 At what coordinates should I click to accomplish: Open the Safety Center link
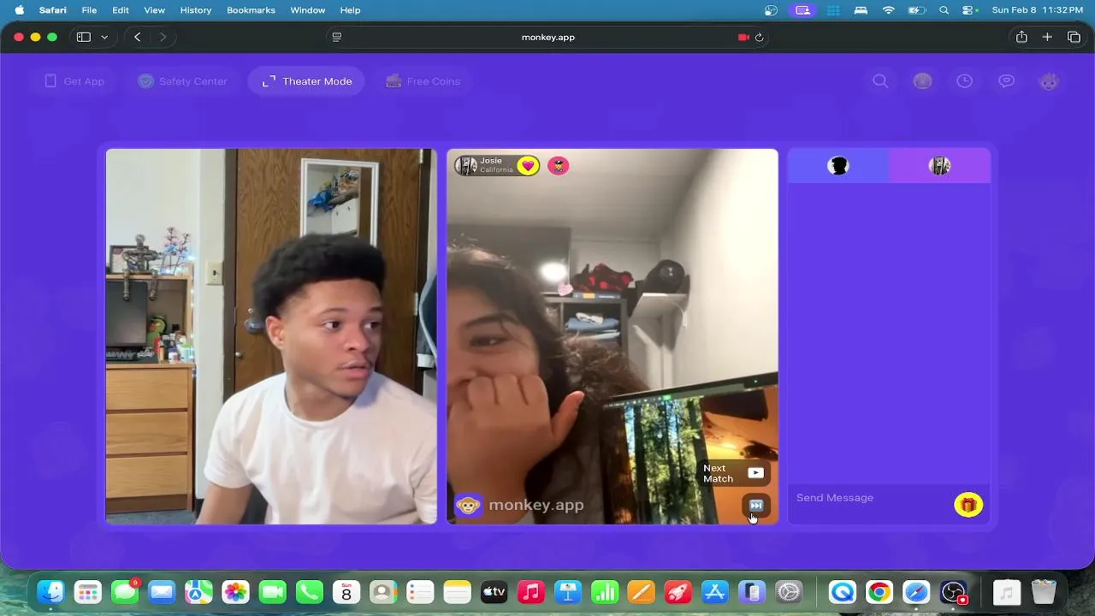tap(183, 81)
